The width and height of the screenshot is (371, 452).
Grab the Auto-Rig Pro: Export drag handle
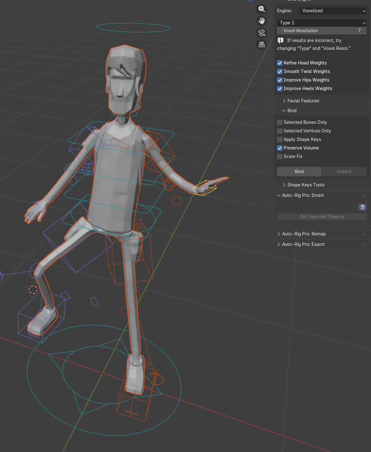pyautogui.click(x=364, y=244)
